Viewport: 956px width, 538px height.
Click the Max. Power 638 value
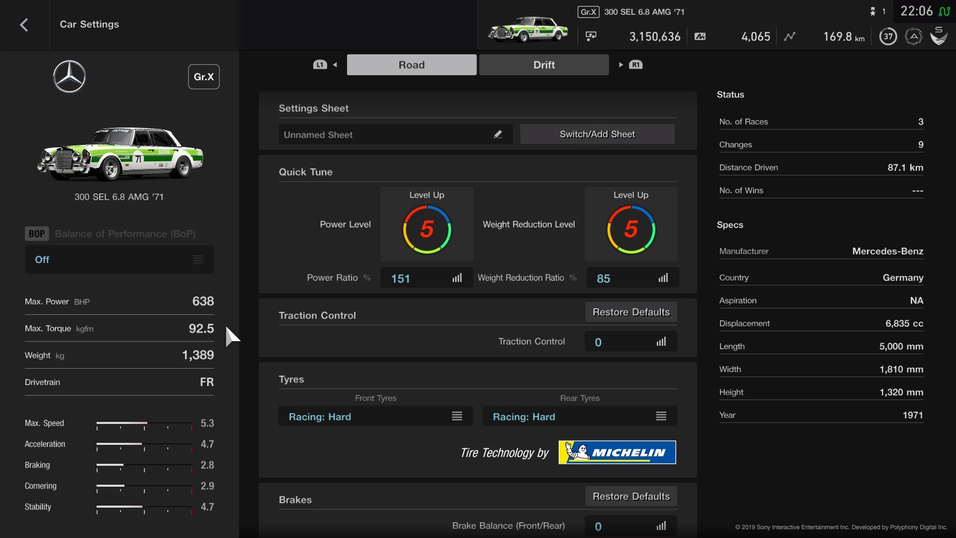[x=203, y=301]
